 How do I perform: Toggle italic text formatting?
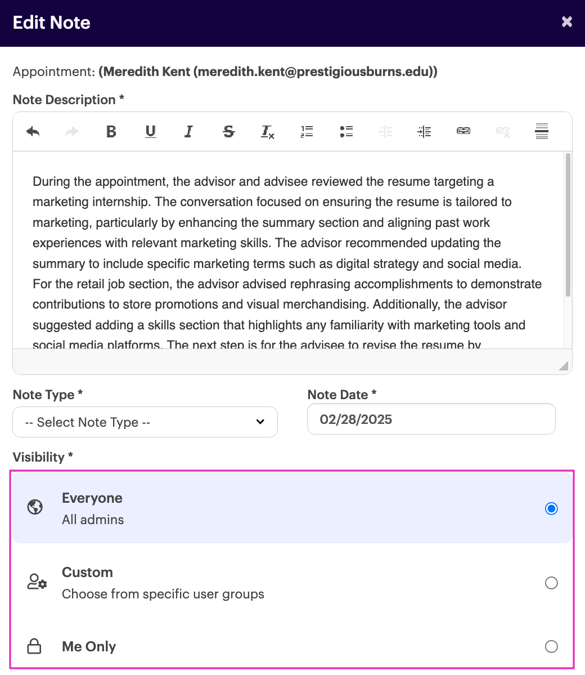click(189, 132)
